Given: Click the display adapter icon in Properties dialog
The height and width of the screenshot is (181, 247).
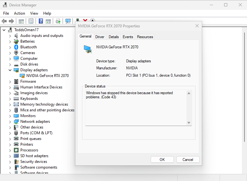Looking at the screenshot, I should [x=88, y=49].
